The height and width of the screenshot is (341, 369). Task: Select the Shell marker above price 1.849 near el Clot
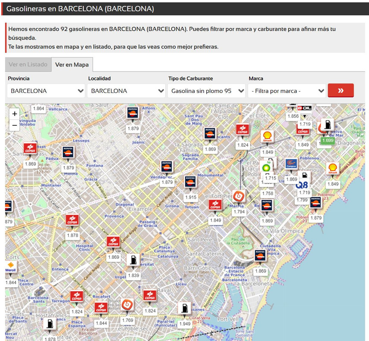267,136
